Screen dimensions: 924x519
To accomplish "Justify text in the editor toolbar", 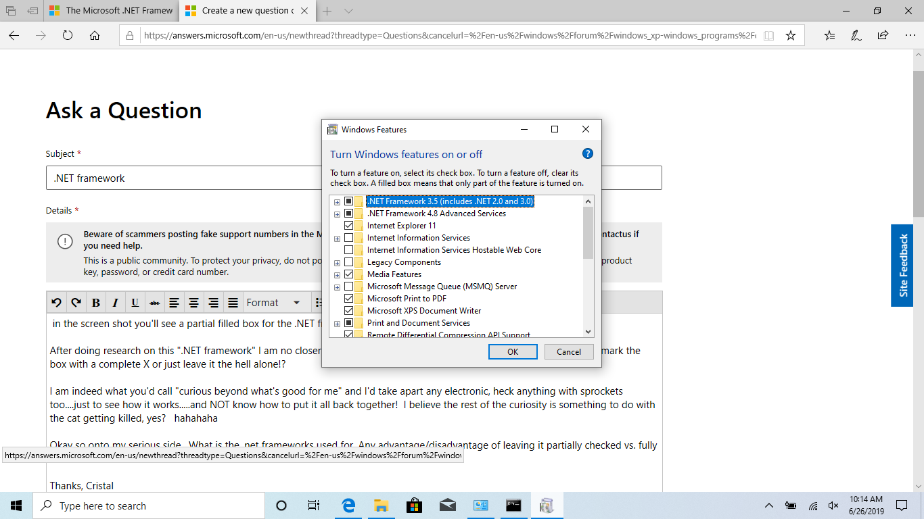I will click(x=233, y=302).
